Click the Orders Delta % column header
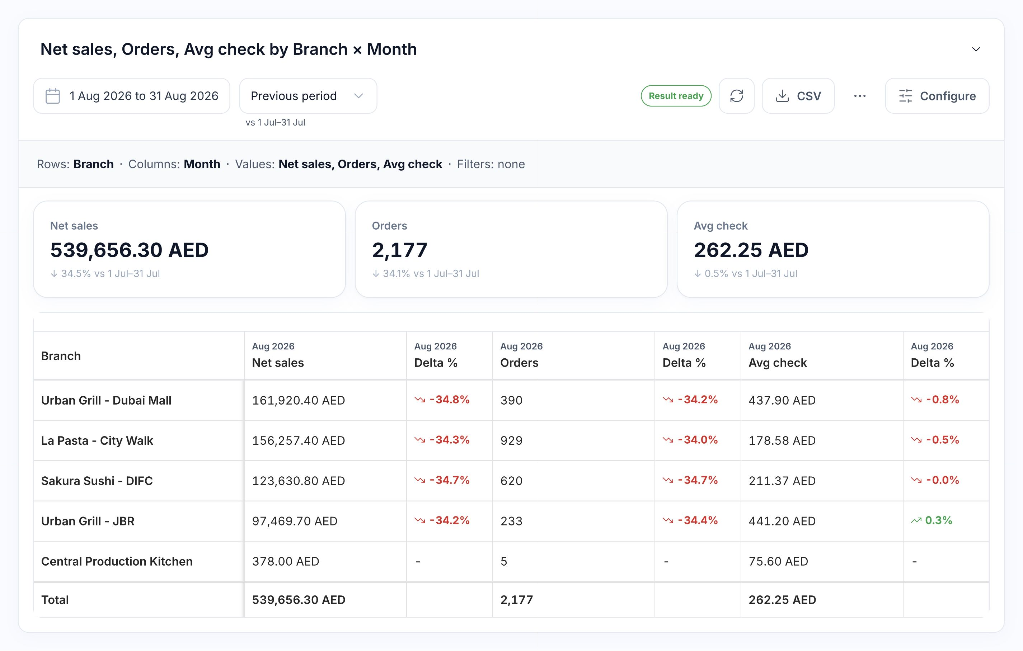The width and height of the screenshot is (1023, 651). (698, 356)
